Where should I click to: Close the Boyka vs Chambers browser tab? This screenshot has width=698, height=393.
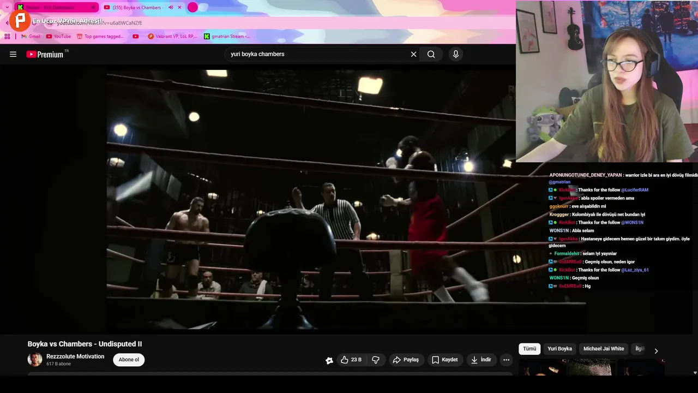coord(179,8)
